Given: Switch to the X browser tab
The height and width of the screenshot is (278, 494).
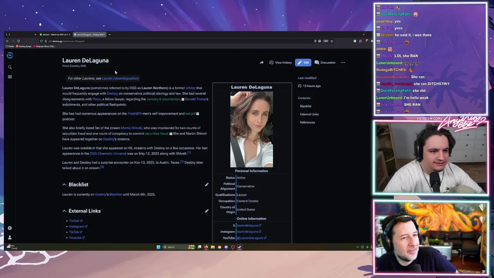Looking at the screenshot, I should (21, 34).
